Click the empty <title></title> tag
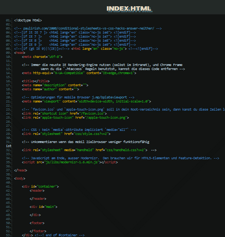225x237 pixels. coord(36,81)
